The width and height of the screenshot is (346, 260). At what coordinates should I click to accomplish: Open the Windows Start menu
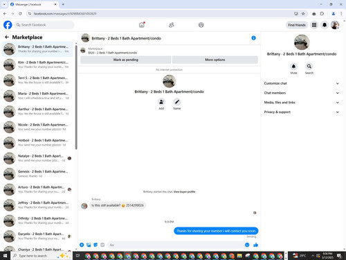5,256
